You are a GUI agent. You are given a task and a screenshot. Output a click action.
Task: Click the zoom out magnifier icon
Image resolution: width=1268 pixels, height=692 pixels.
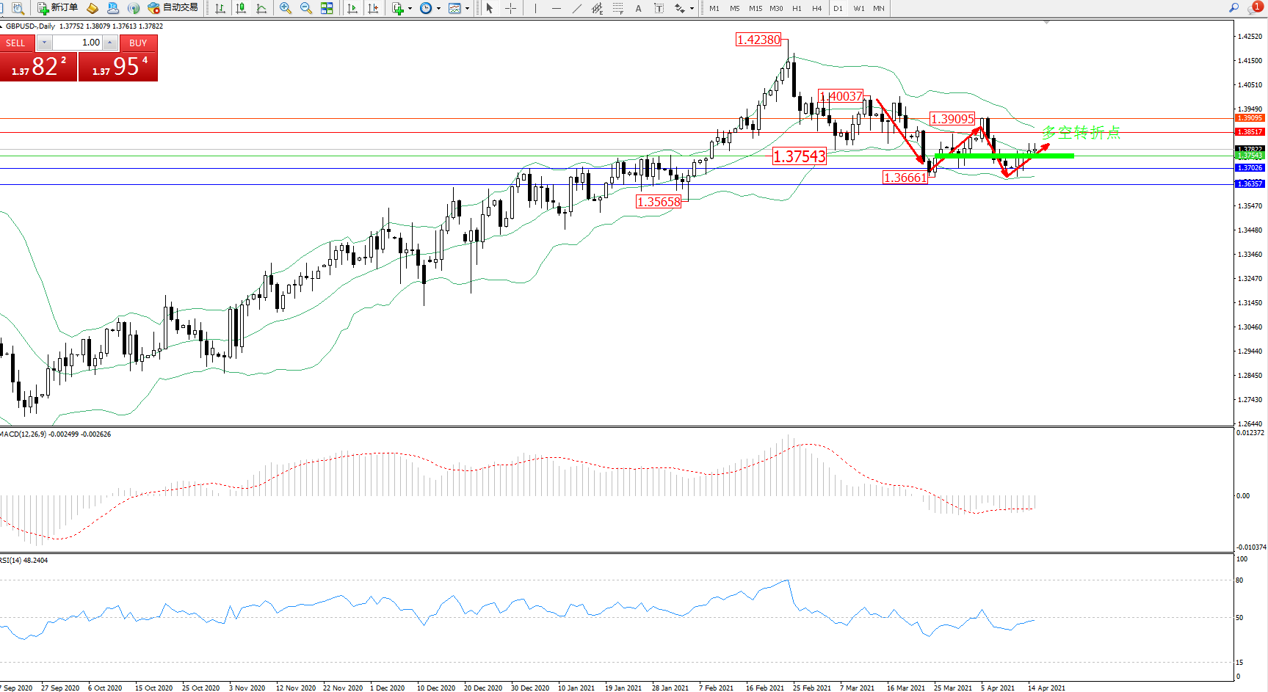[x=306, y=8]
